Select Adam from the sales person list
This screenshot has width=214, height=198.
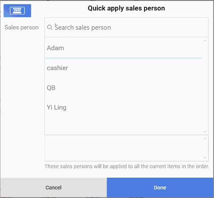(x=123, y=48)
